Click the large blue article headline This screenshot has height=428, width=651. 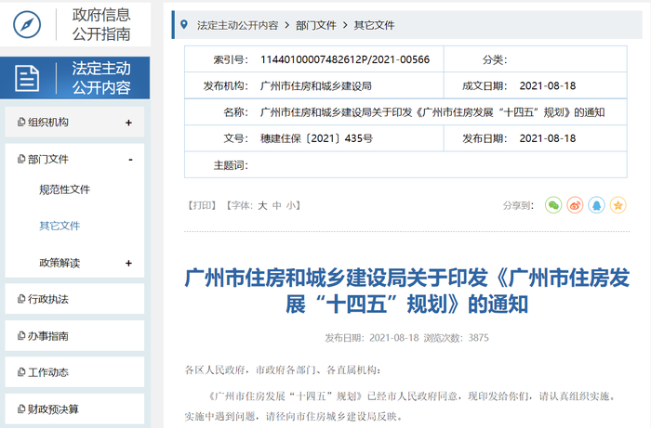point(407,291)
